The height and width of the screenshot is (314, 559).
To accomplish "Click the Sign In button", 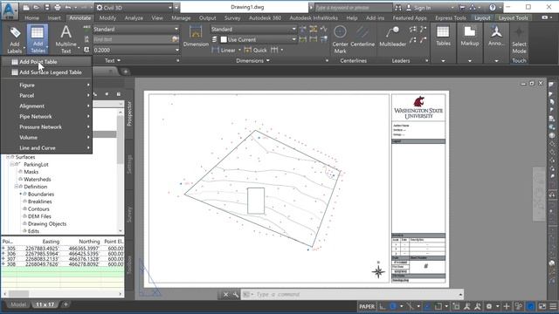I will click(419, 8).
